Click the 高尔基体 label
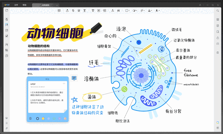The height and width of the screenshot is (134, 223). [x=183, y=50]
